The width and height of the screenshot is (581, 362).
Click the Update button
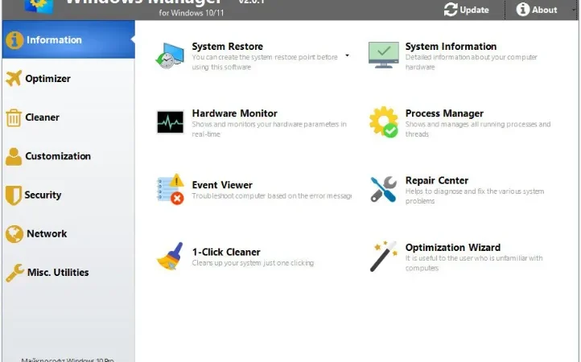467,10
